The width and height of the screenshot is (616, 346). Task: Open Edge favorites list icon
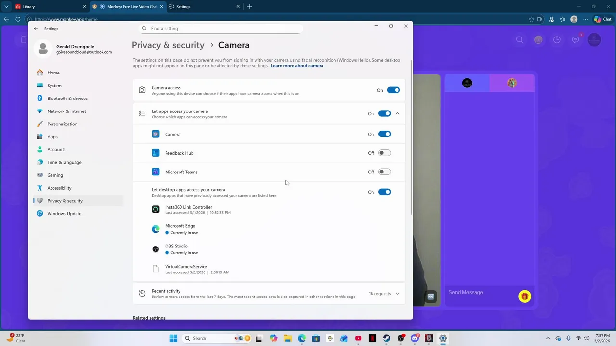(x=562, y=19)
